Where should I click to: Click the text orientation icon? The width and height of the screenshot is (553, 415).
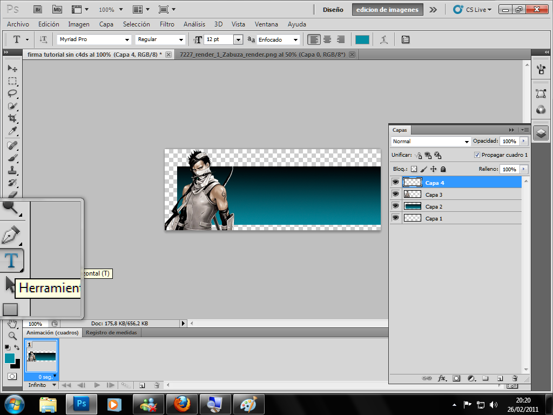click(43, 39)
